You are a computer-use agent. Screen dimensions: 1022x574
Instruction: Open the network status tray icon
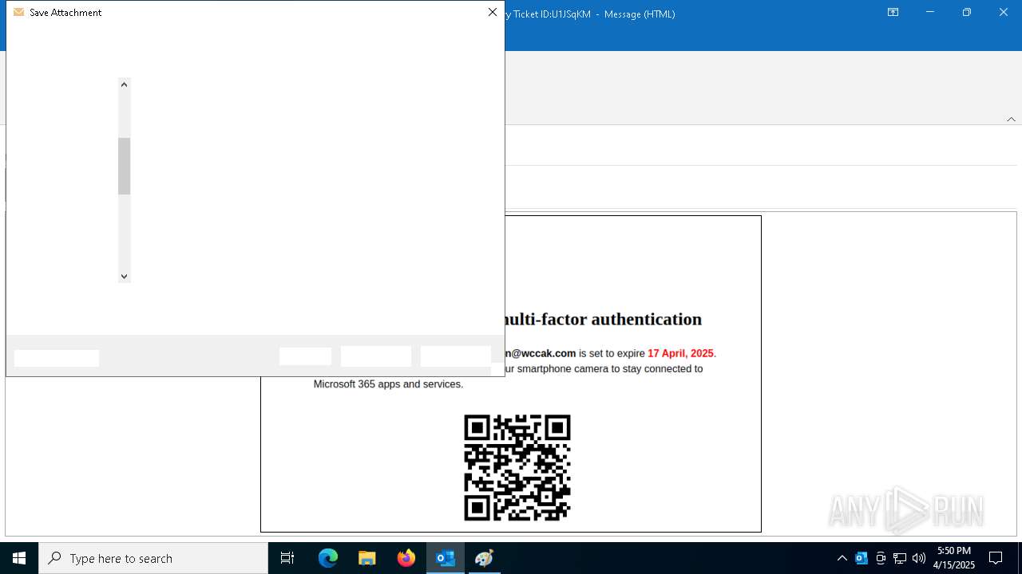point(900,558)
